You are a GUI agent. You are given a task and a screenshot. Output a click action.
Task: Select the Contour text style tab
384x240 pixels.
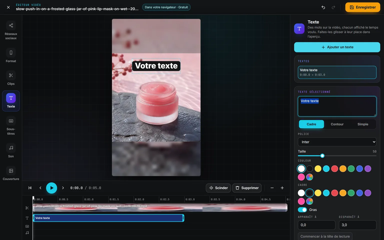coord(337,124)
